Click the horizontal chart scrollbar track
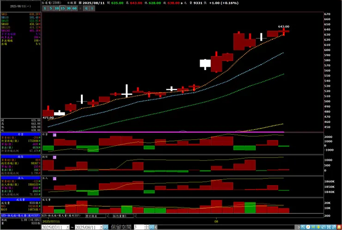The height and width of the screenshot is (230, 342). (x=226, y=227)
